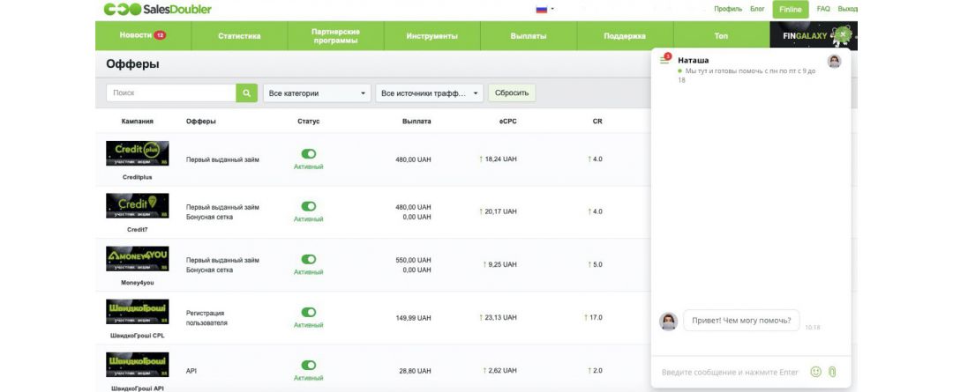Click the green search magnifier button

click(x=247, y=92)
